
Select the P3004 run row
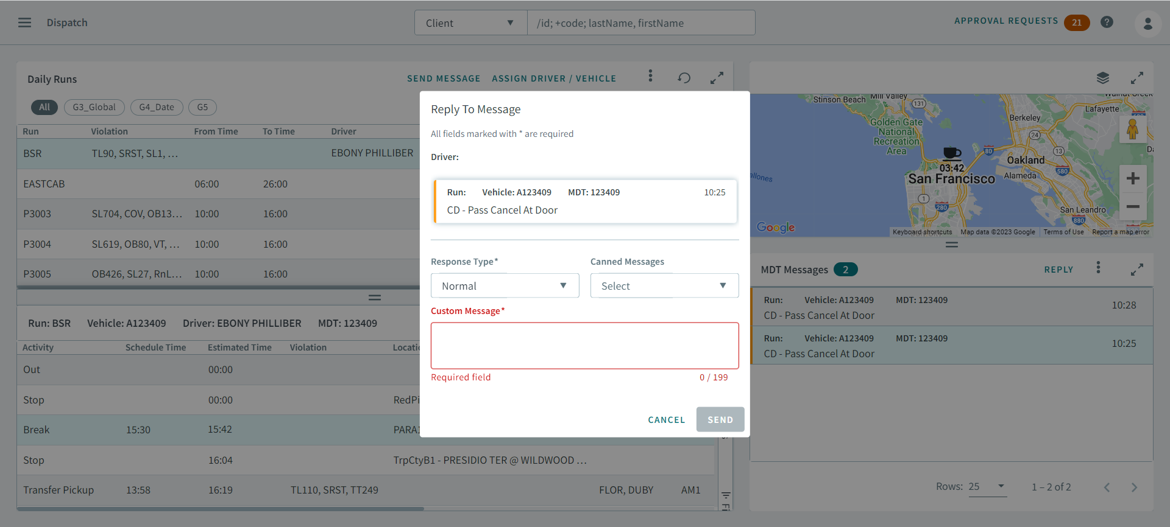[x=218, y=244]
